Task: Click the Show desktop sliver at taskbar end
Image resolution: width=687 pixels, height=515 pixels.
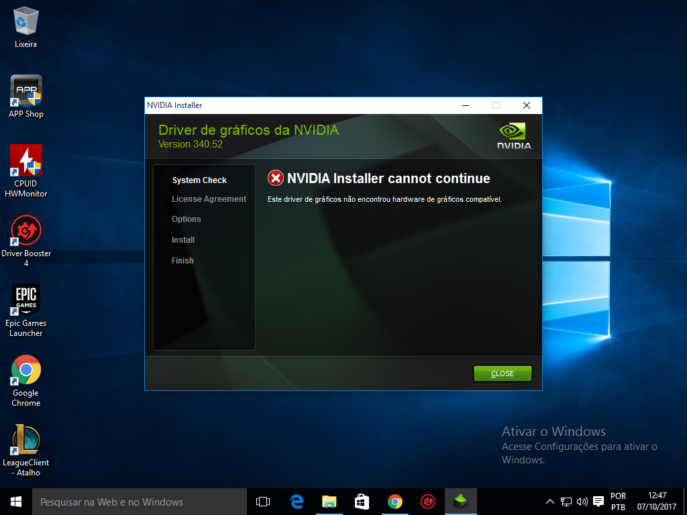Action: (x=684, y=502)
